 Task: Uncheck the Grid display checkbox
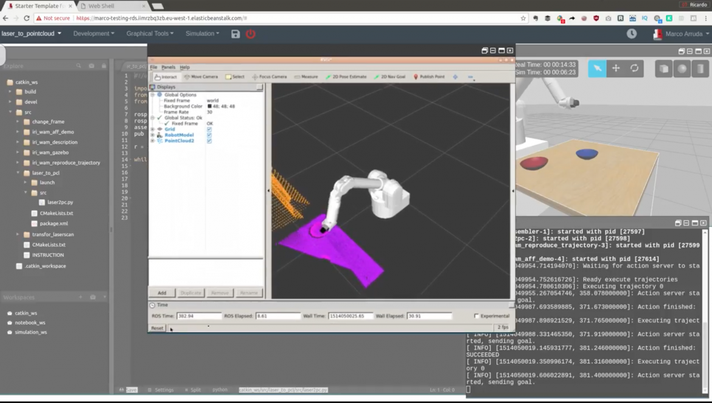(209, 130)
